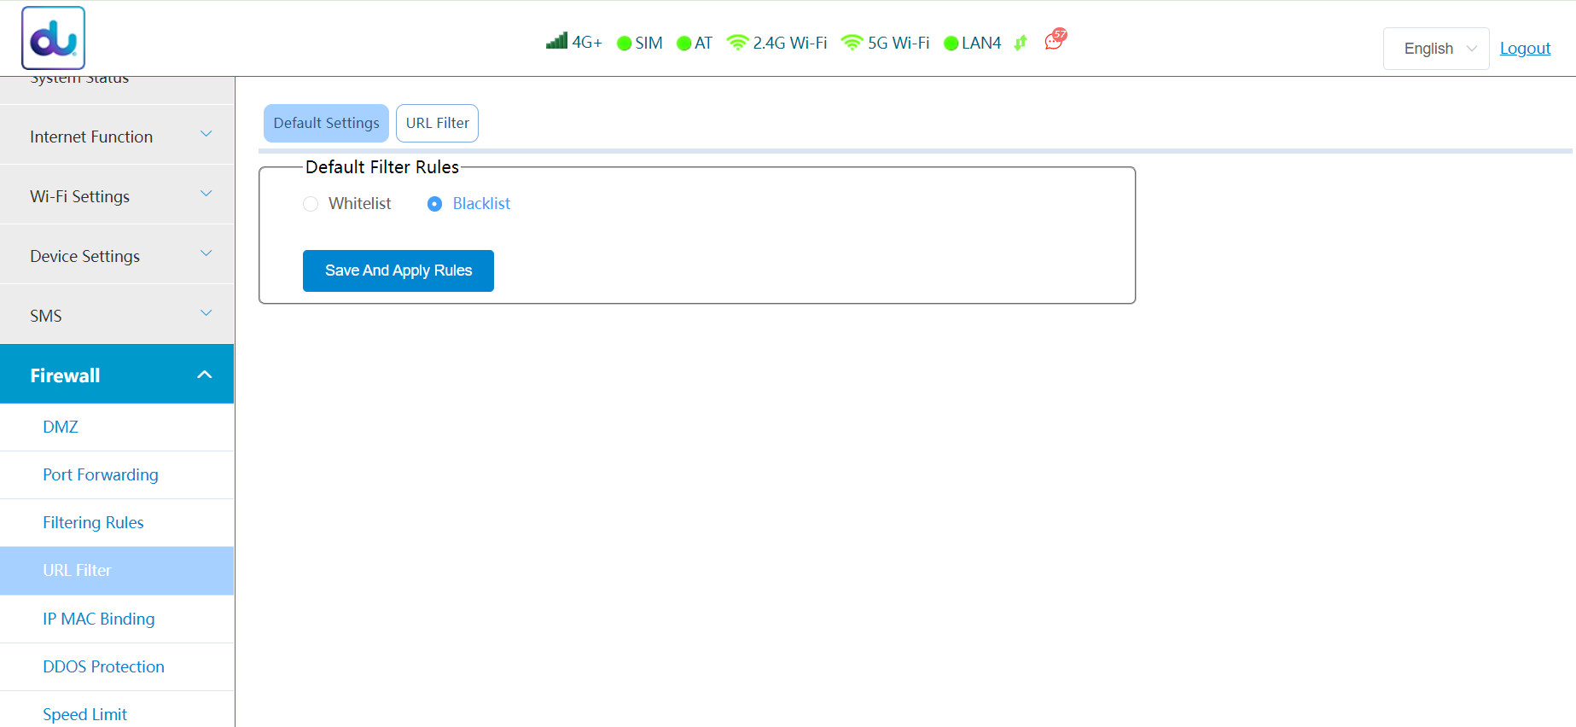Click the Logout link
The image size is (1576, 727).
(x=1525, y=49)
